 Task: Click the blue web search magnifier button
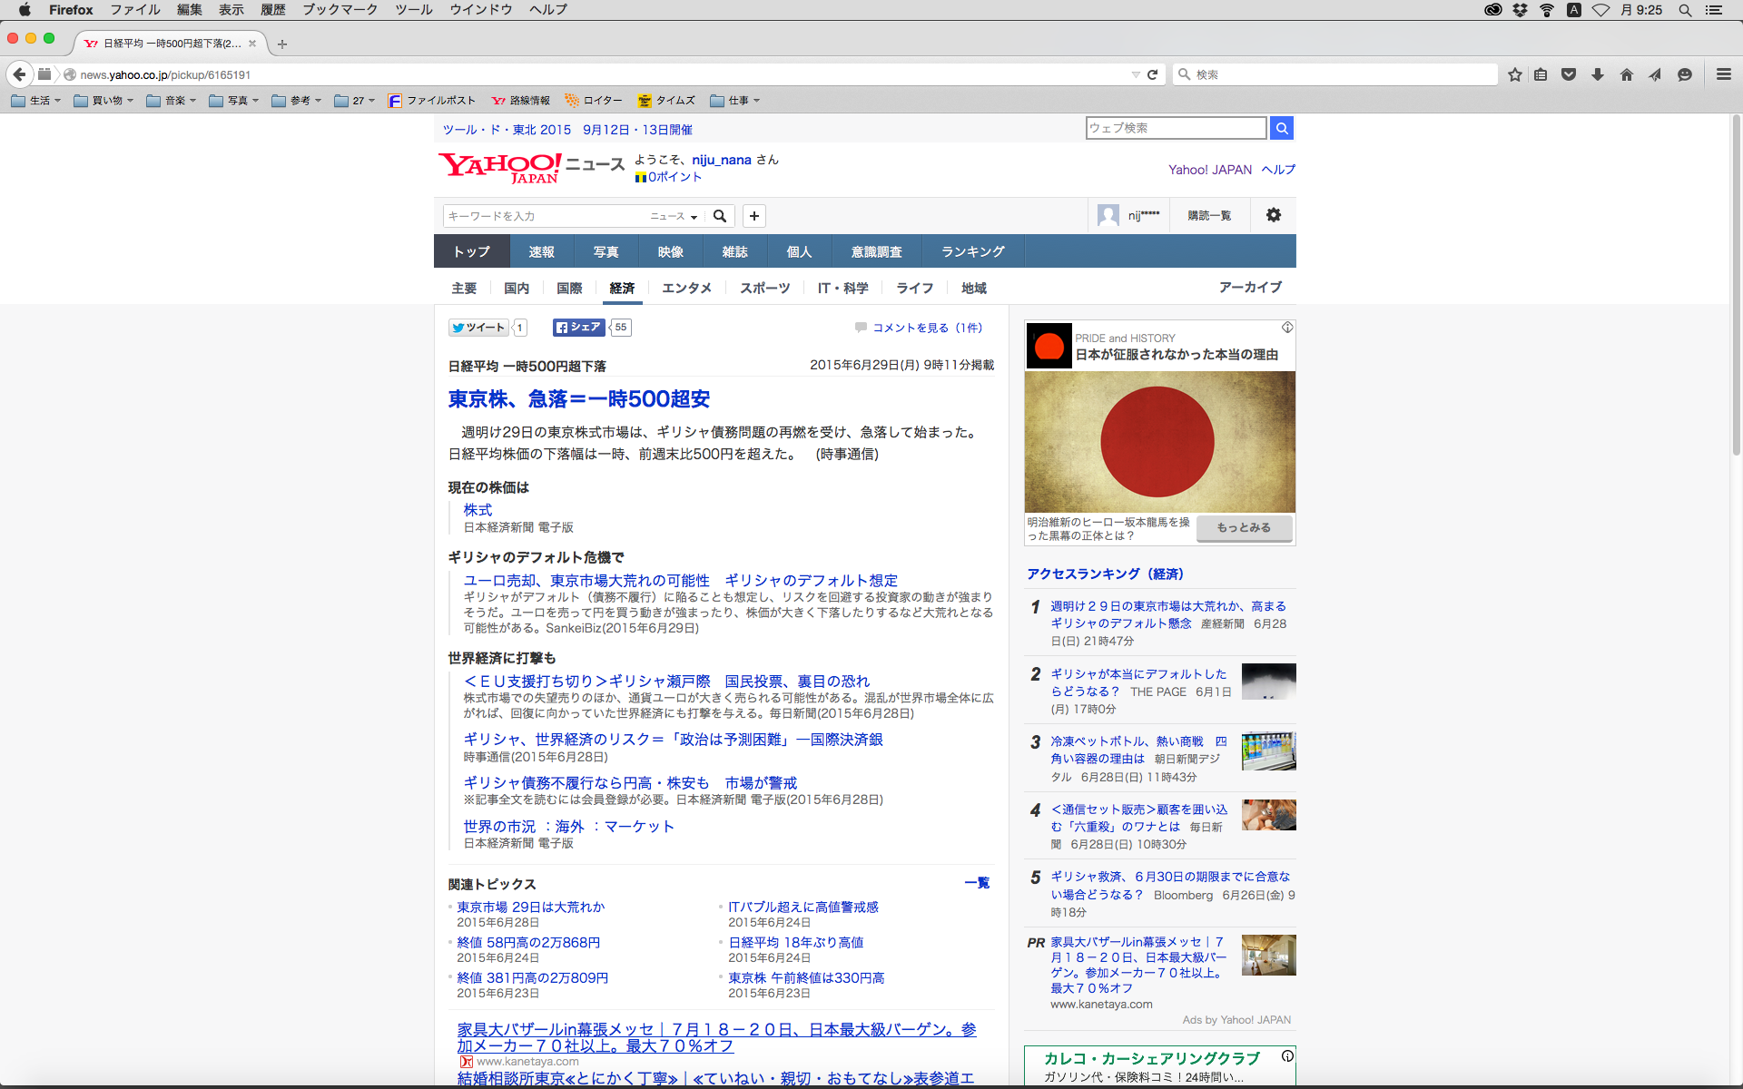(x=1281, y=128)
